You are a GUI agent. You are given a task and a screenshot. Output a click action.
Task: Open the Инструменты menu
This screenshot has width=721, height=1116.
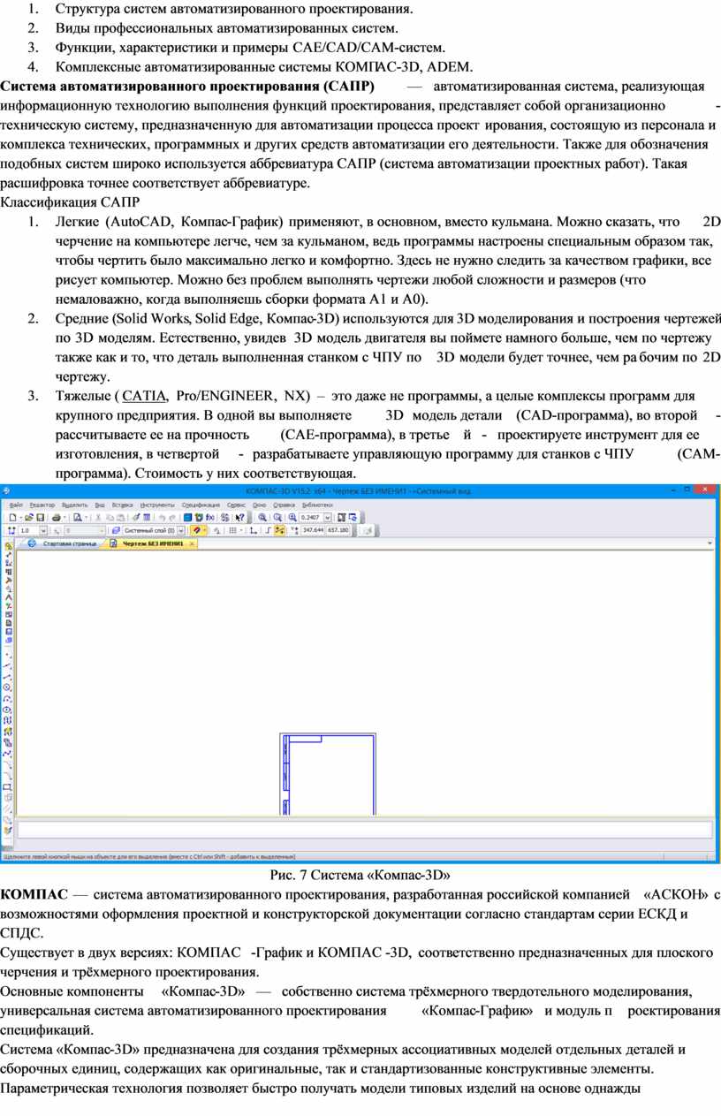(x=158, y=504)
